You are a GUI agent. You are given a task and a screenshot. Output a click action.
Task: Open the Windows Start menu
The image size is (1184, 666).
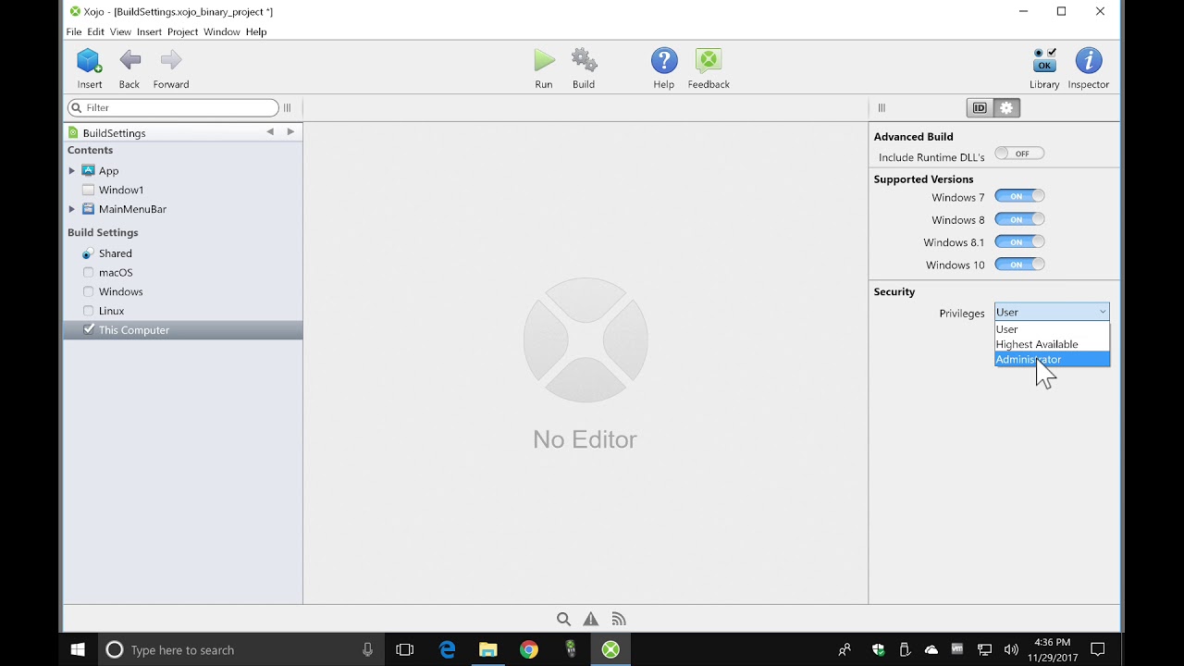pos(78,649)
